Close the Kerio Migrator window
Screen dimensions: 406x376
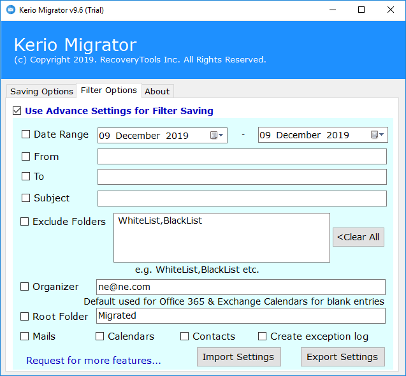391,10
